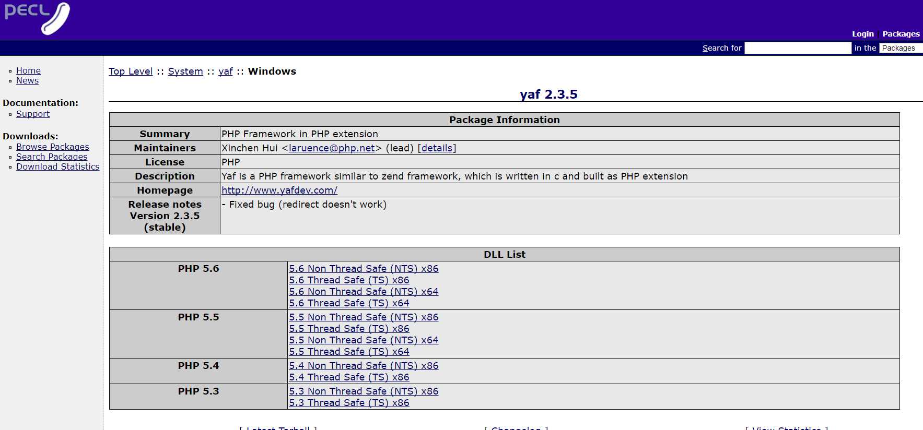
Task: Navigate to System breadcrumb
Action: pyautogui.click(x=185, y=71)
